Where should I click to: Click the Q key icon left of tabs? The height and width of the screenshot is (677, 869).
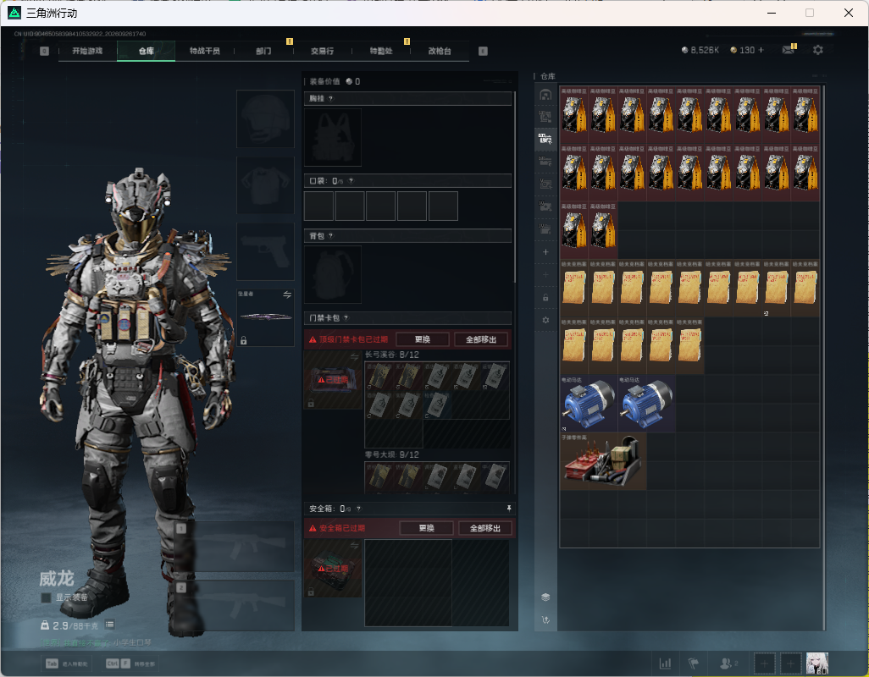(x=44, y=51)
